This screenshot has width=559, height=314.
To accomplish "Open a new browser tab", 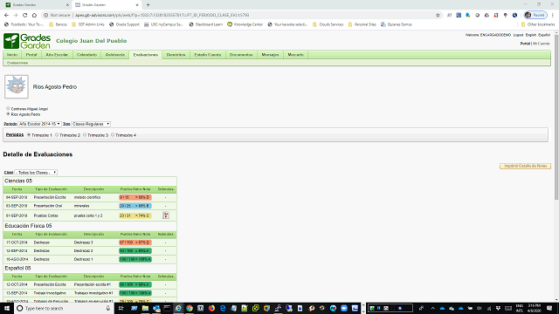I will [x=148, y=5].
